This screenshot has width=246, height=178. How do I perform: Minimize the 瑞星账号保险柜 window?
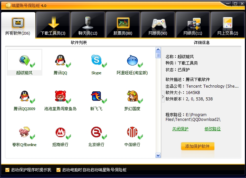228,4
